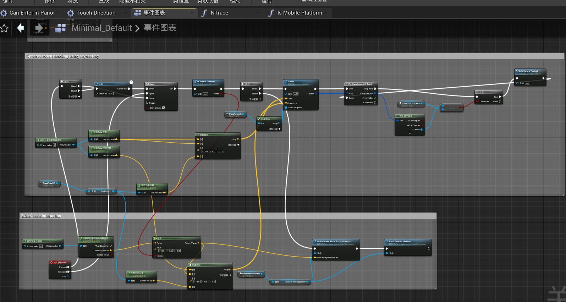Click Minimal_Default in the breadcrumb
The height and width of the screenshot is (302, 566).
102,28
